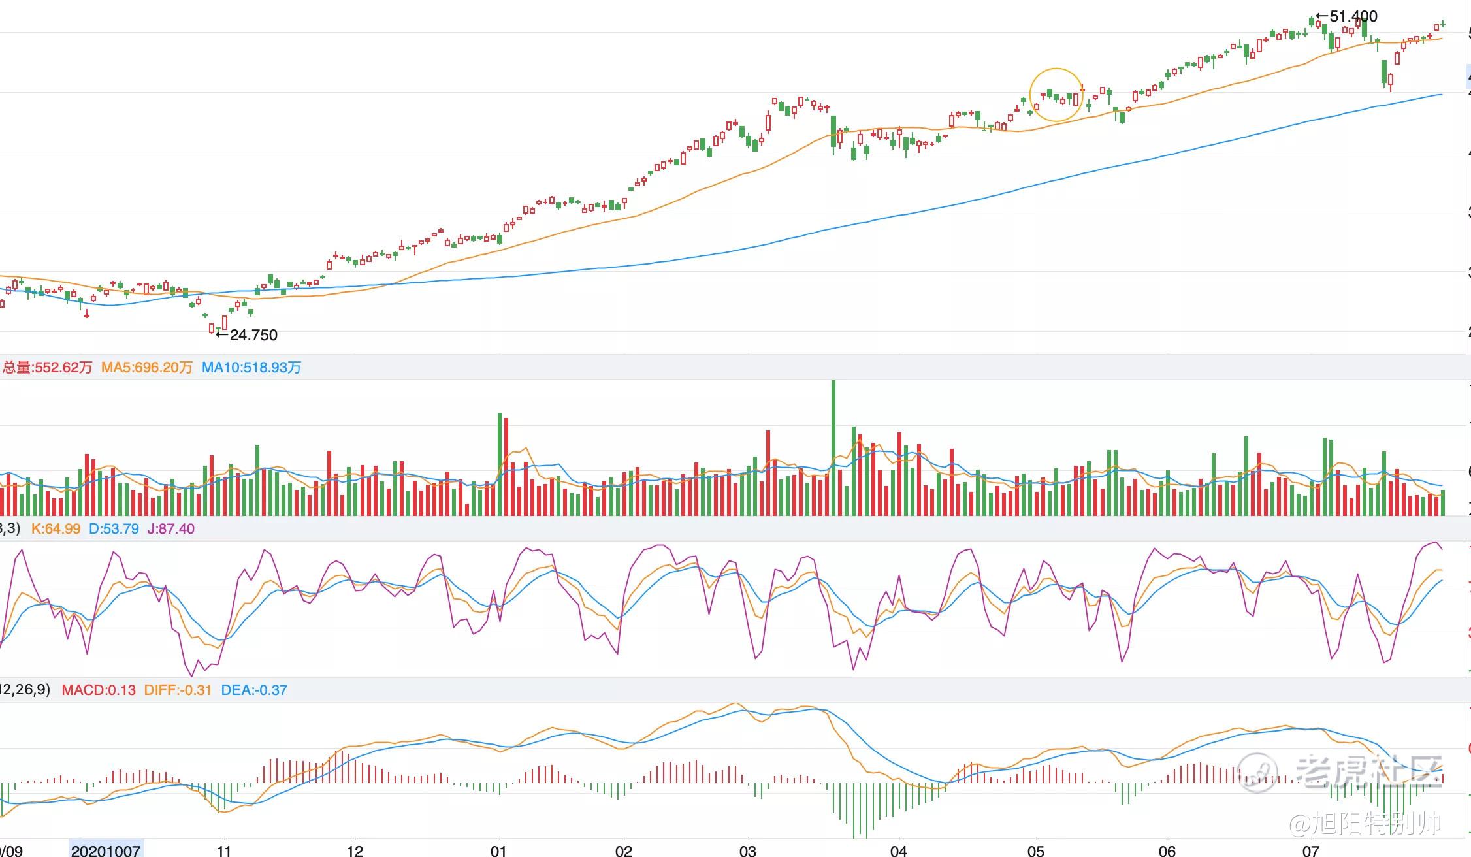This screenshot has height=857, width=1471.
Task: Click the 51.400 high price marker
Action: point(1347,16)
